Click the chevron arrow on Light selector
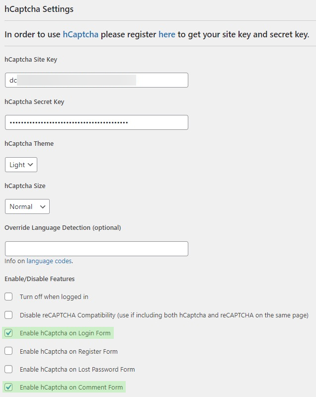 pos(30,165)
